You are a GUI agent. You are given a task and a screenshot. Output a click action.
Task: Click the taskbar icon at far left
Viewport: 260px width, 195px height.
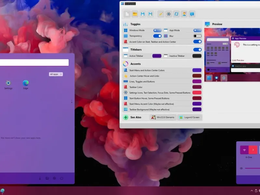[2, 191]
